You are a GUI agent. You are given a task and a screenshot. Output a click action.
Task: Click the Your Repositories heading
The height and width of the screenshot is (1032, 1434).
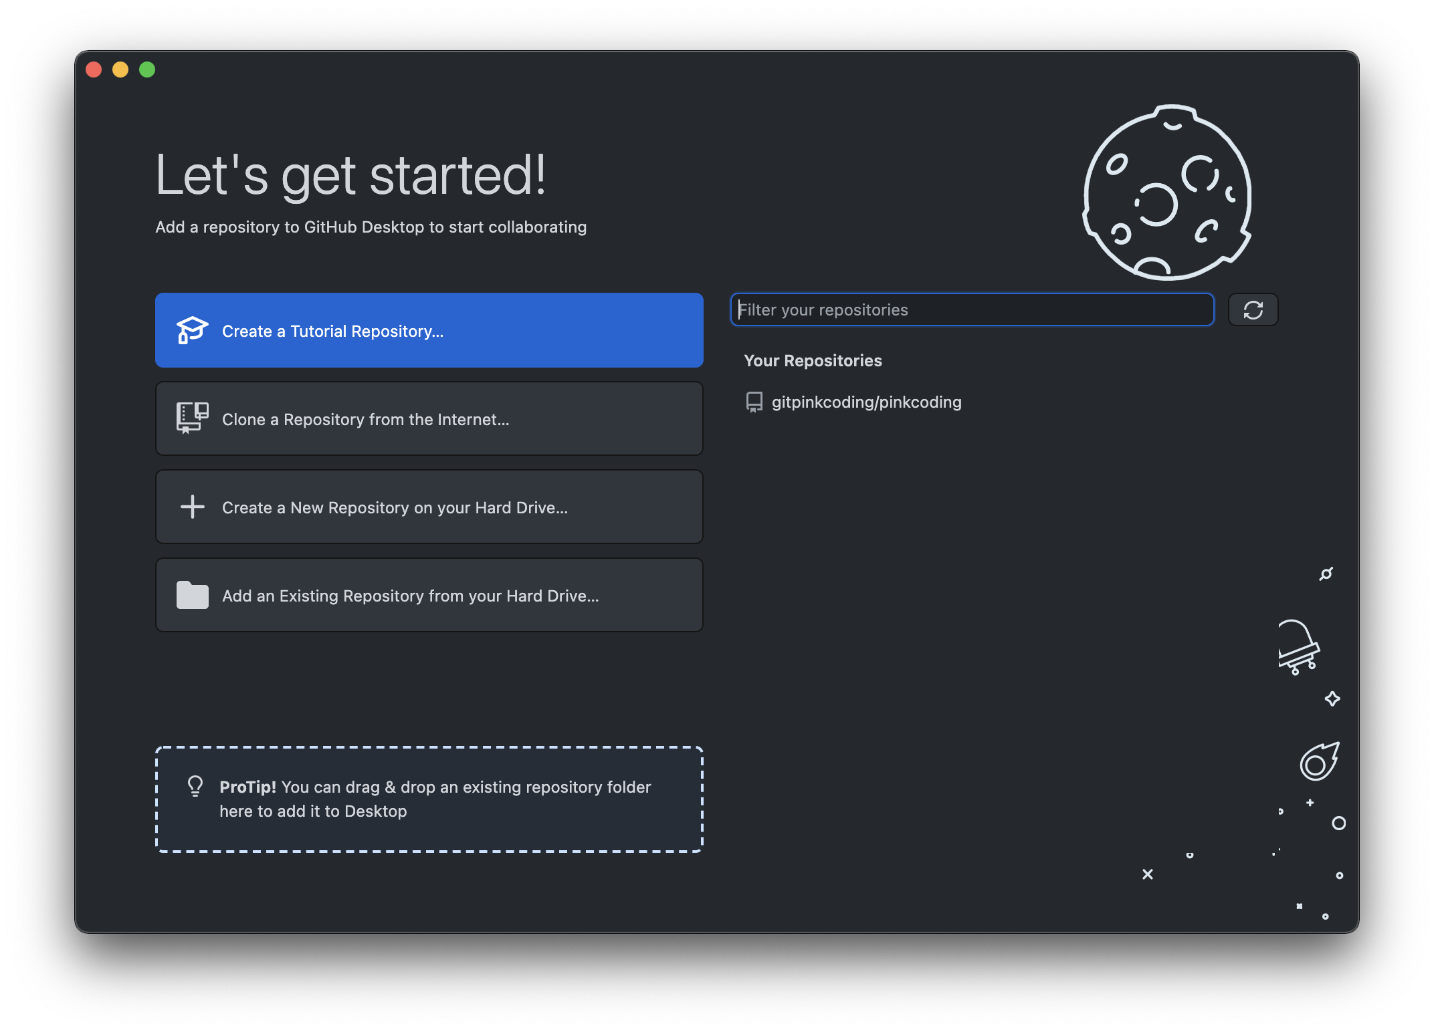(x=813, y=360)
